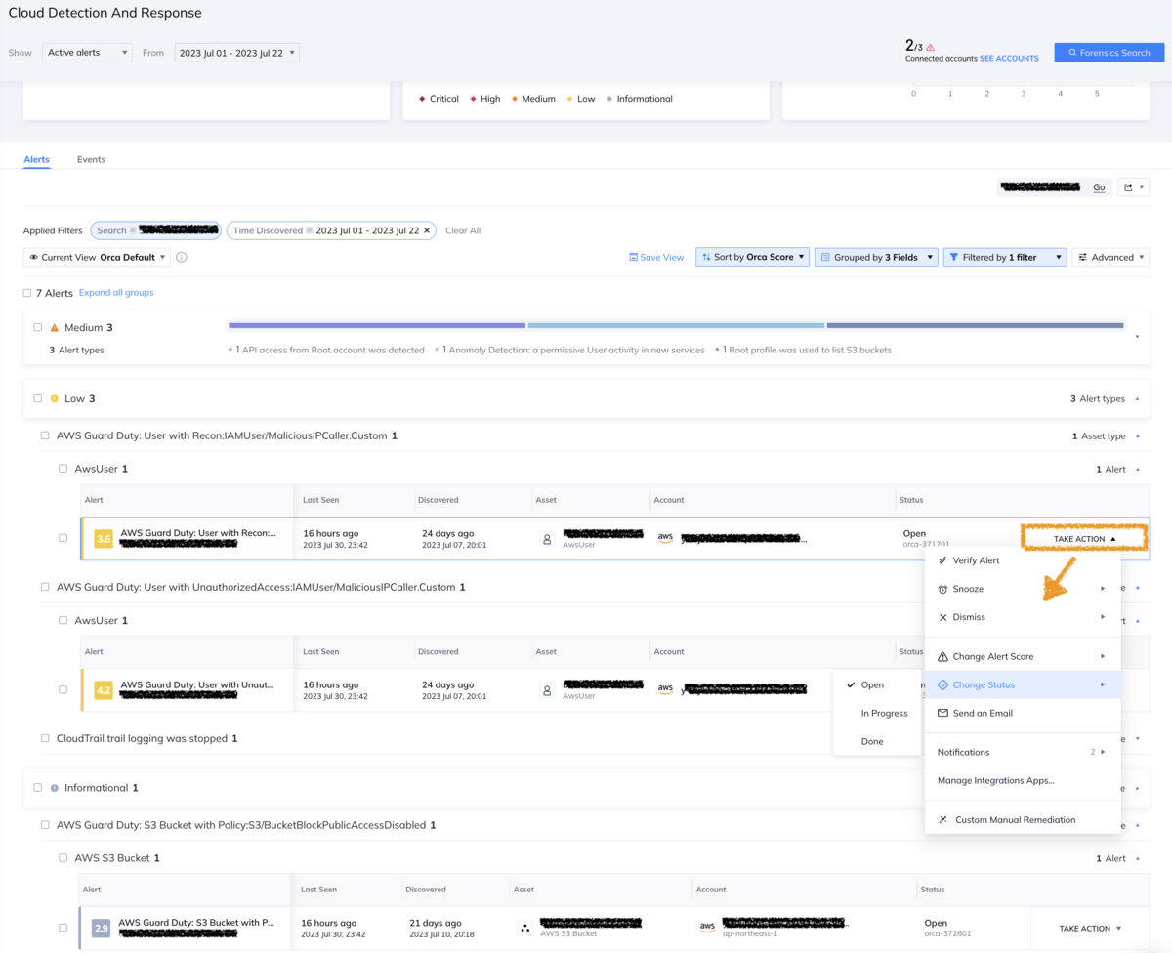Tick the checkbox of the 3.6 score alert row
This screenshot has height=953, width=1172.
pyautogui.click(x=63, y=538)
